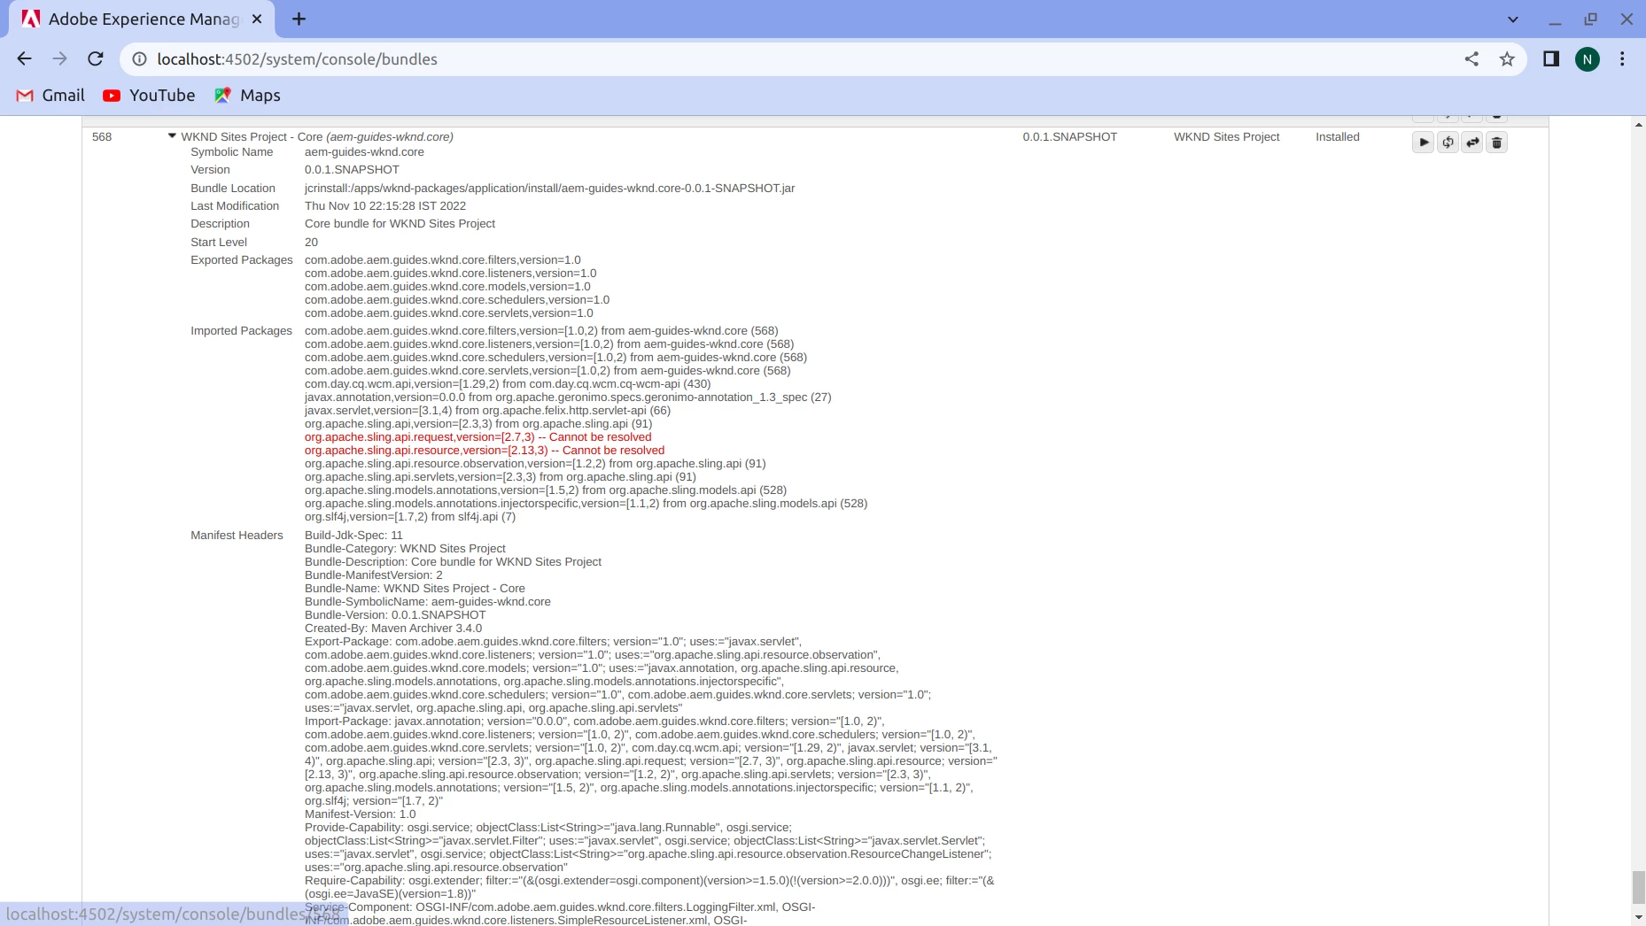Image resolution: width=1646 pixels, height=926 pixels.
Task: Click exported package core.models,version=1.0
Action: pos(447,287)
